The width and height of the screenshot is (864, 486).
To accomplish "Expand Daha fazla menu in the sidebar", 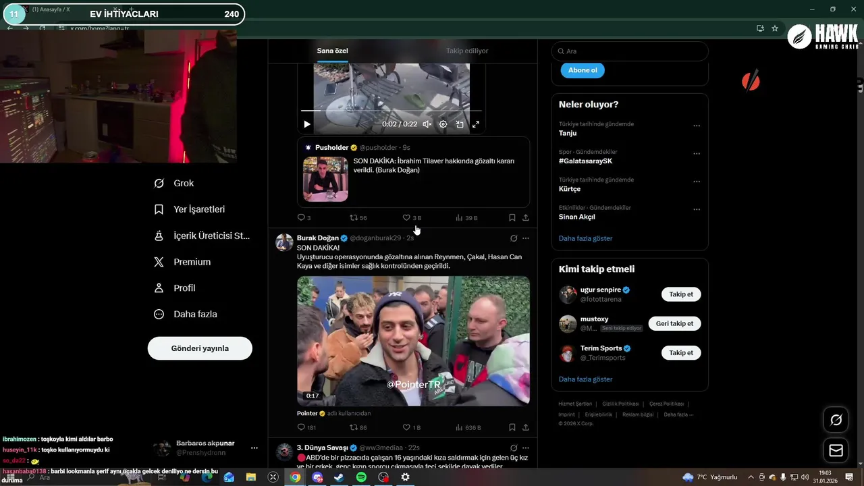I will (186, 314).
